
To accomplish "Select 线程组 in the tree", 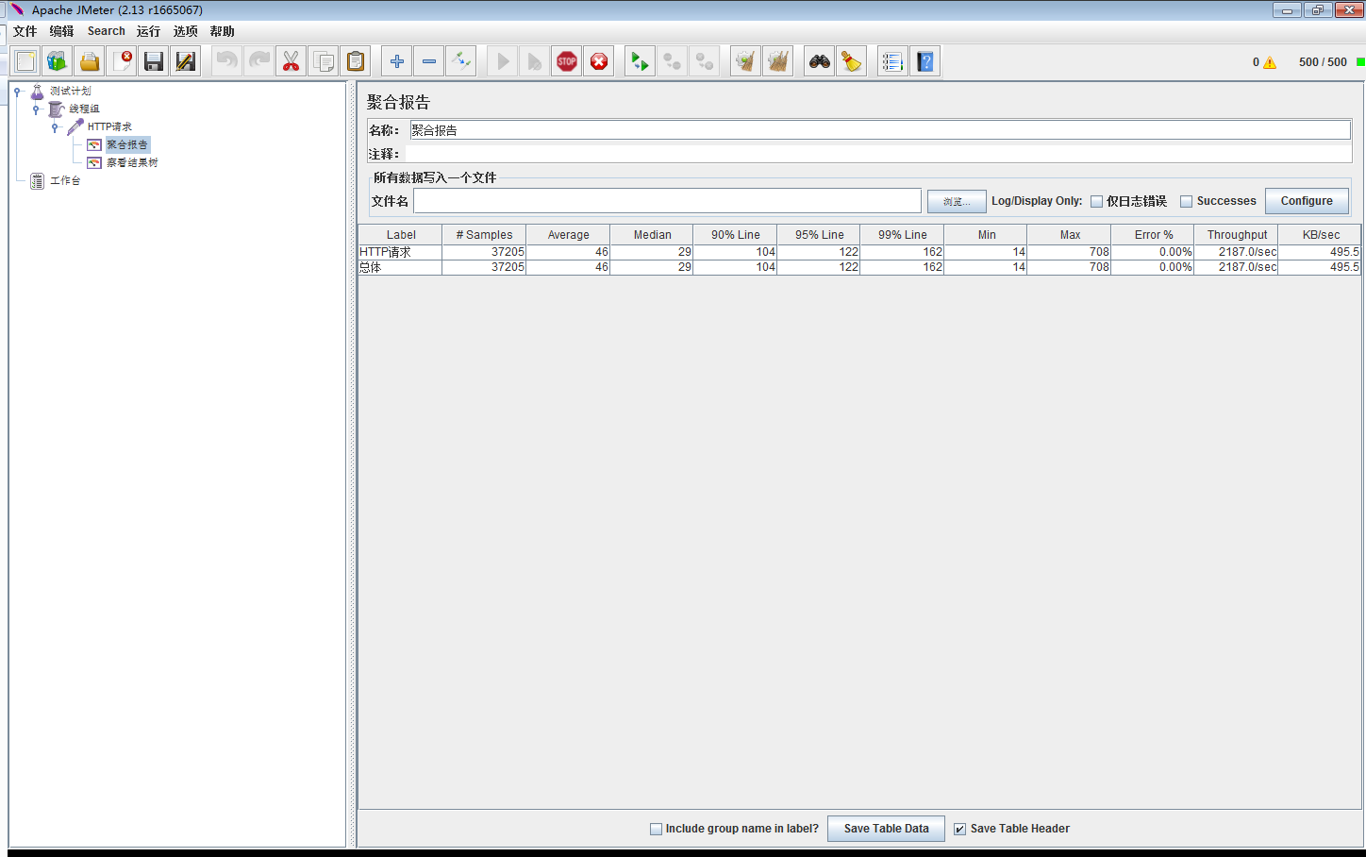I will [x=84, y=109].
